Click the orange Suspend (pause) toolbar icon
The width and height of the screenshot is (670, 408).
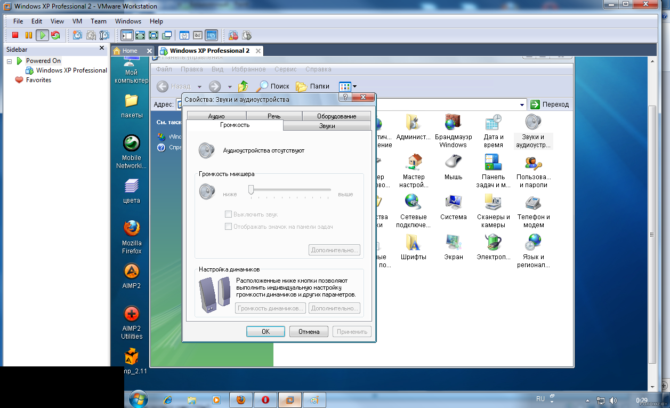[x=29, y=35]
